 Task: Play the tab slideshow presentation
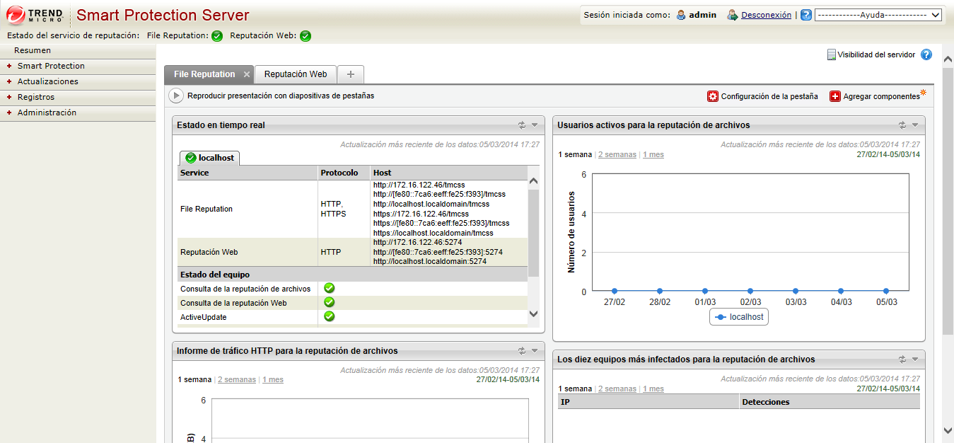point(176,96)
